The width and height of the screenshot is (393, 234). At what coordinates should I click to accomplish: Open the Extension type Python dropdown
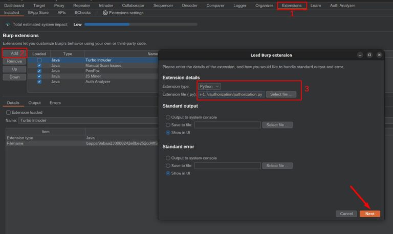209,86
